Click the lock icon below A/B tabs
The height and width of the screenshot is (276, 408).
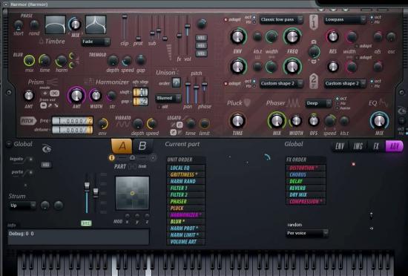coord(133,157)
